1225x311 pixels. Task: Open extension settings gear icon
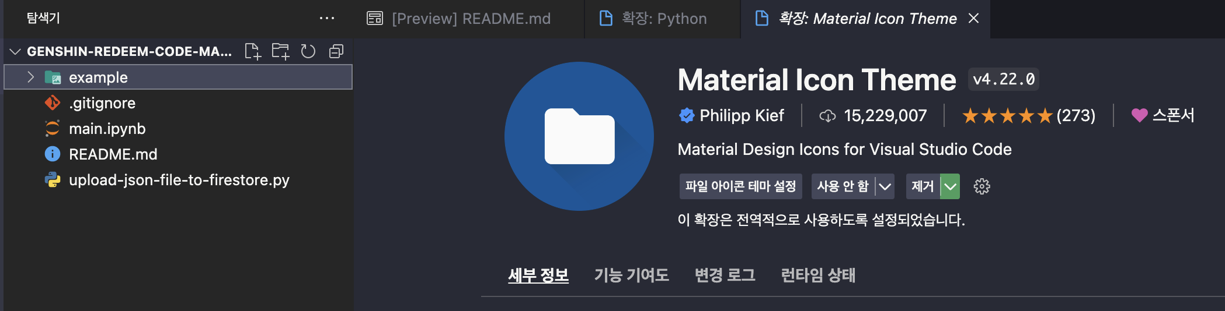(982, 186)
